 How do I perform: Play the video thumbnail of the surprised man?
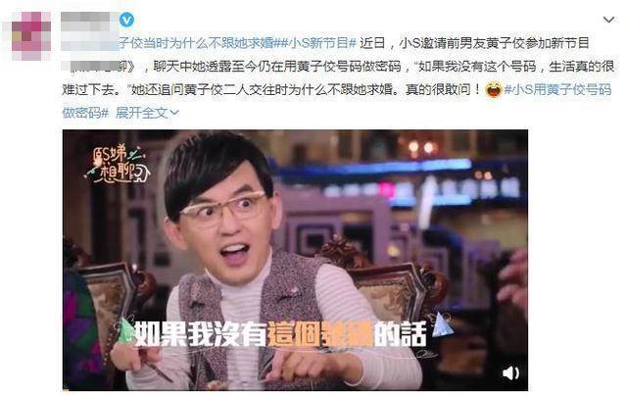tap(295, 260)
